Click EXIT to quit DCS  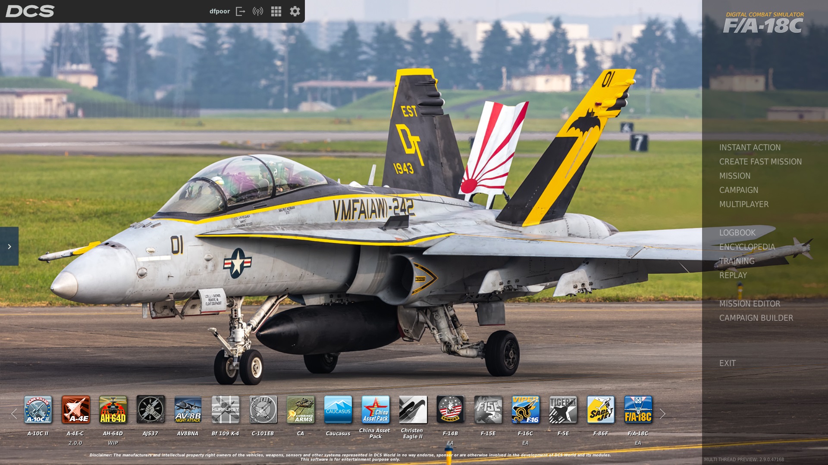click(728, 363)
